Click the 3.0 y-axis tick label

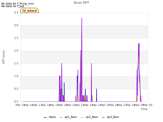coord(16,25)
